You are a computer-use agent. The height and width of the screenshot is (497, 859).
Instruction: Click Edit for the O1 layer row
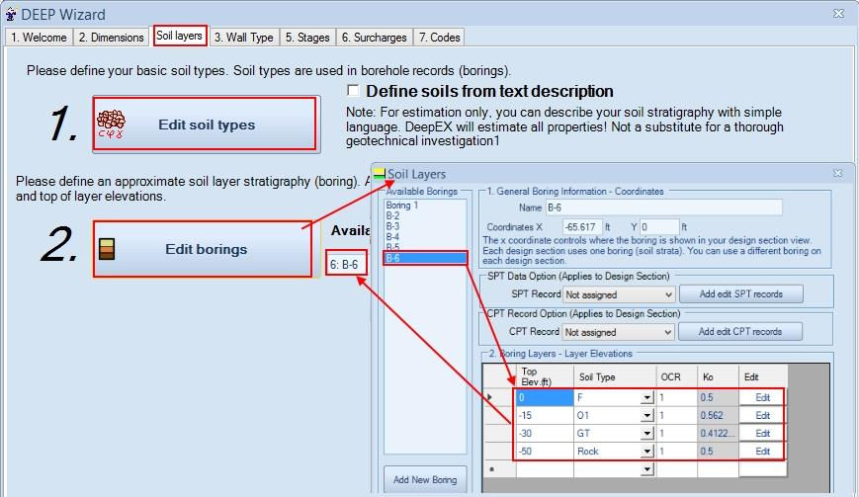coord(762,415)
